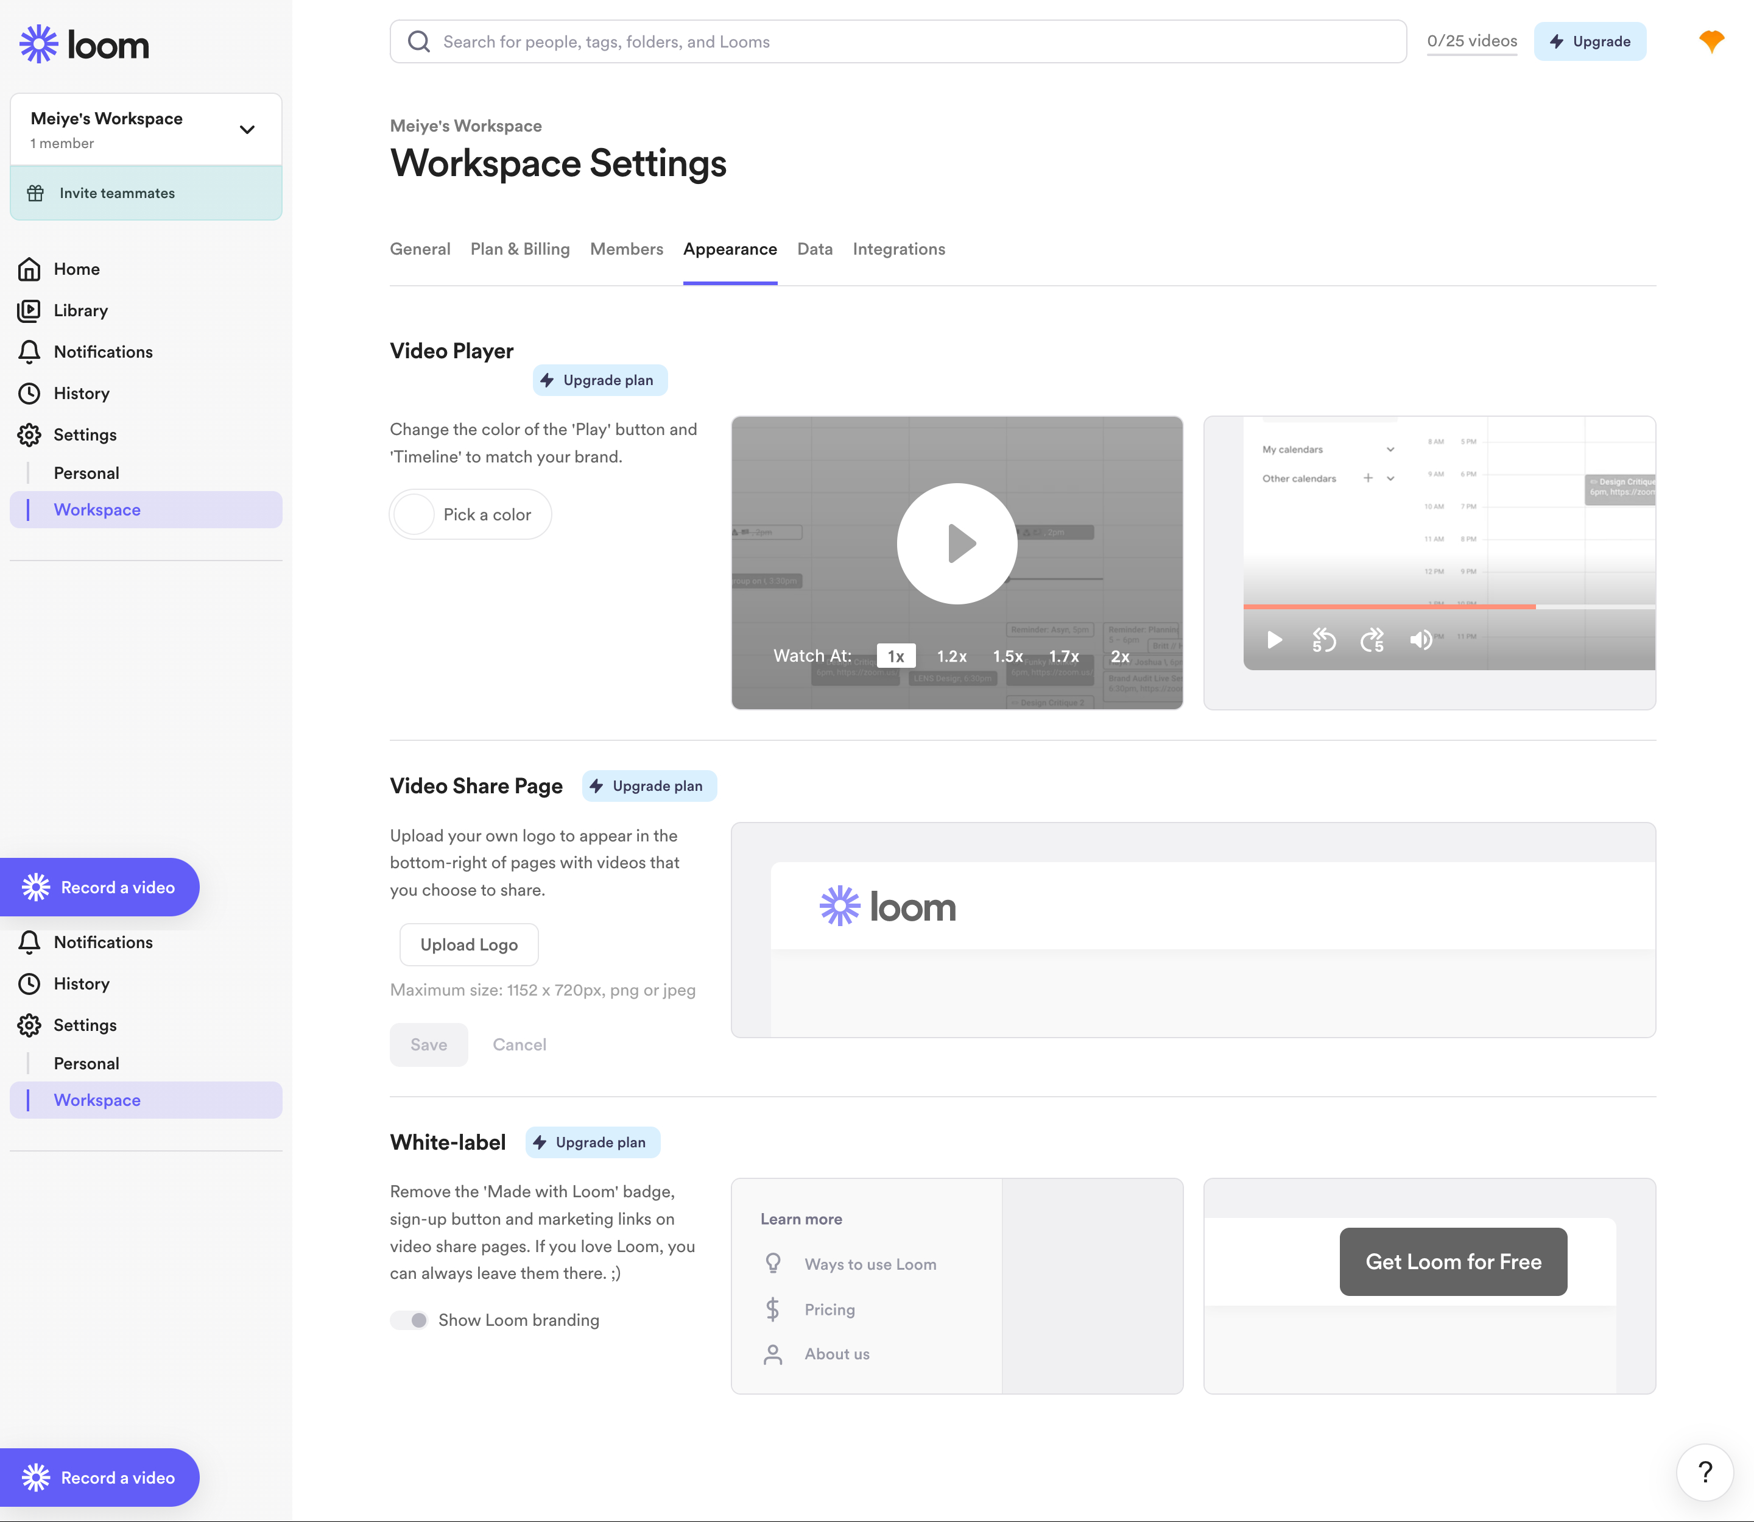Screen dimensions: 1754x1522
Task: Click the small play icon in the player controls
Action: click(1274, 640)
